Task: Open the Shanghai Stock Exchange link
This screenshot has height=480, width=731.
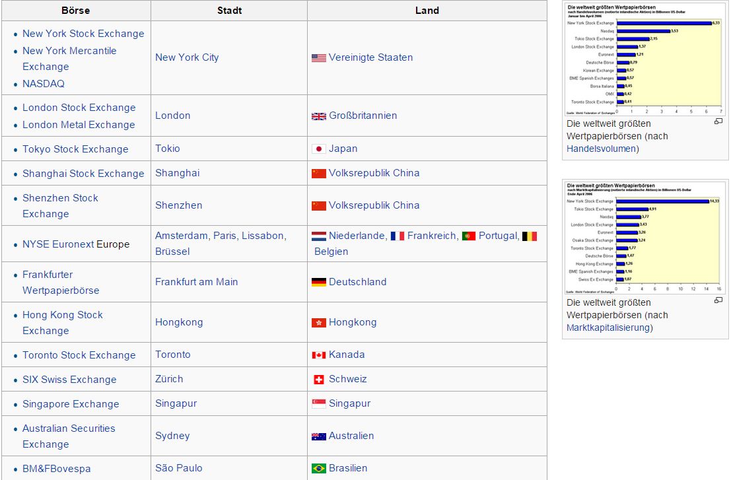Action: coord(83,174)
